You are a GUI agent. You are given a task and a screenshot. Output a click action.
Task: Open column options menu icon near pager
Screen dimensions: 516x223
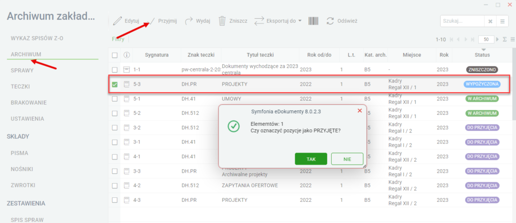(512, 39)
